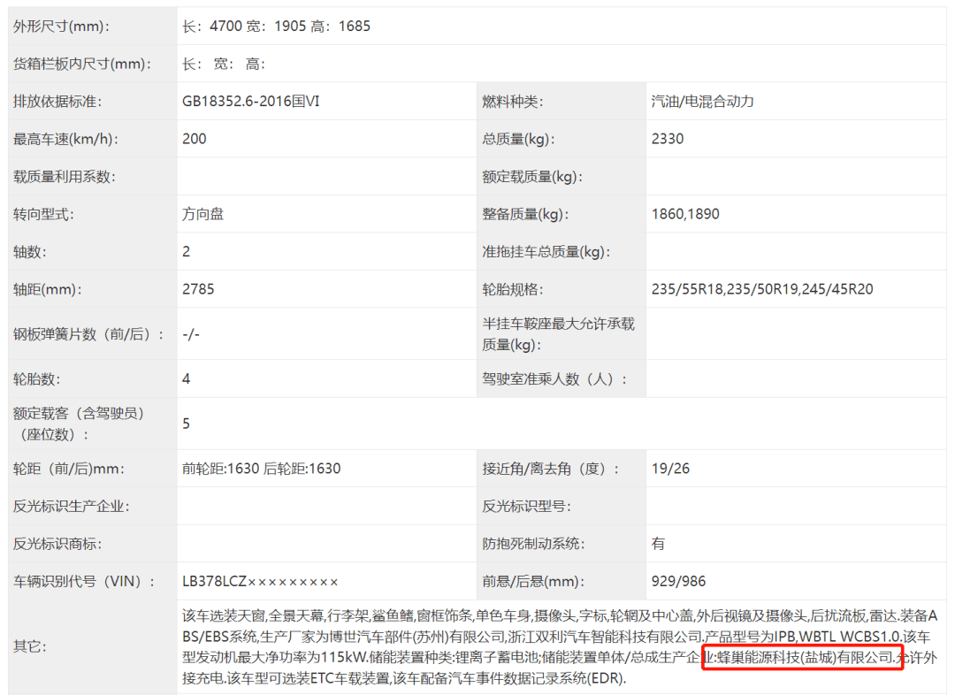
Task: Select the 外形尺寸(mm) label
Action: point(61,27)
